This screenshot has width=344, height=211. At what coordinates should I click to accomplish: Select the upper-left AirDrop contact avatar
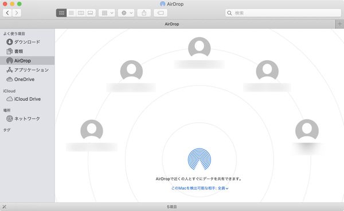[131, 70]
